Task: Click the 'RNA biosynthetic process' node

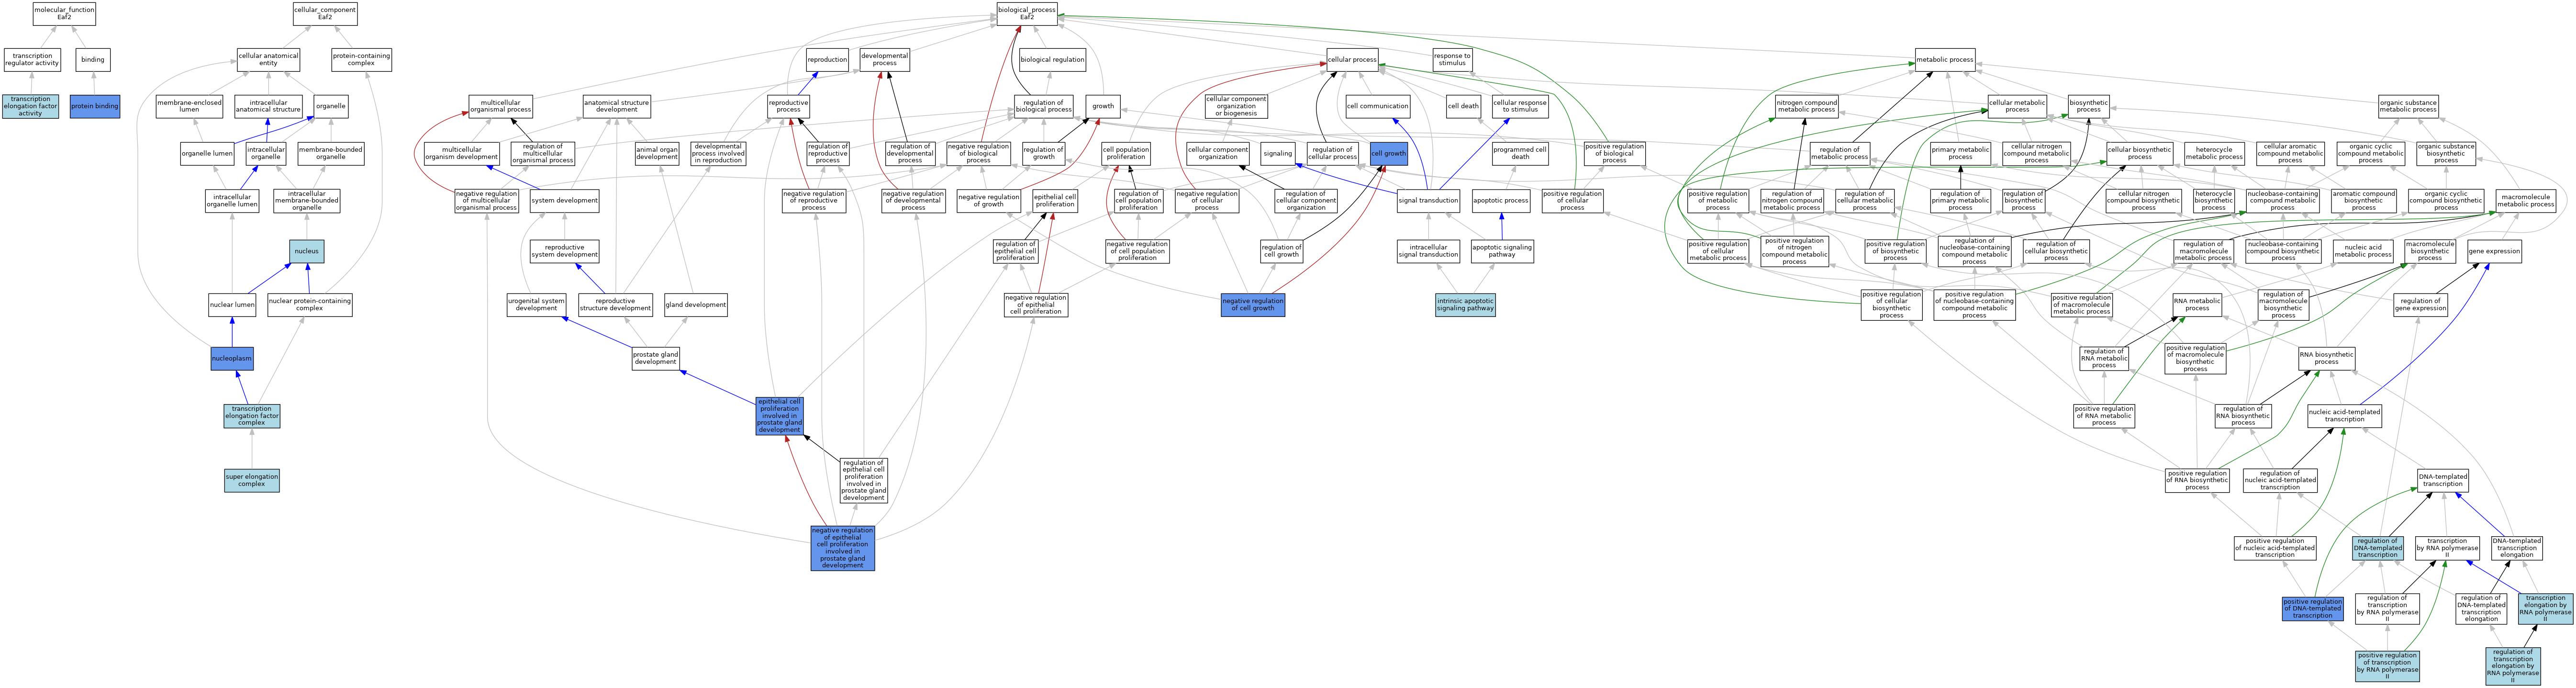Action: click(2326, 358)
